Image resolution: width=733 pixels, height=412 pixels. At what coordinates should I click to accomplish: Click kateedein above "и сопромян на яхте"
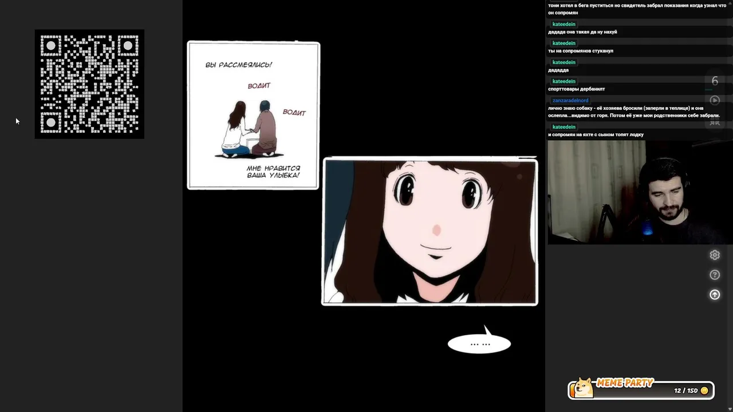click(564, 127)
